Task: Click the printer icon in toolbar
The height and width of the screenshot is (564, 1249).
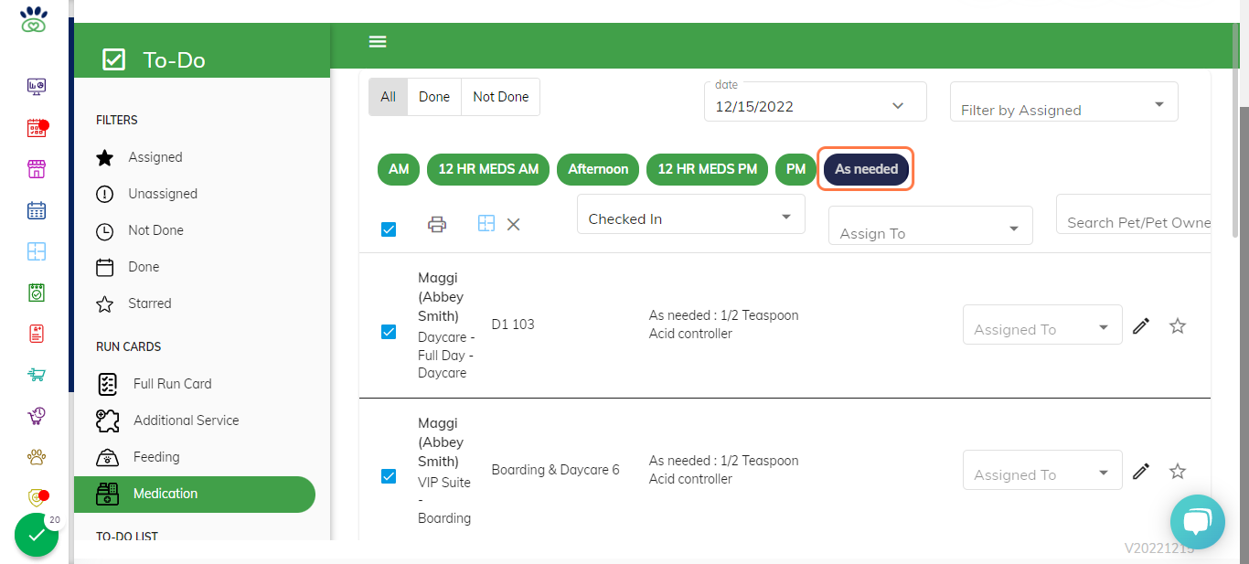Action: pyautogui.click(x=437, y=224)
